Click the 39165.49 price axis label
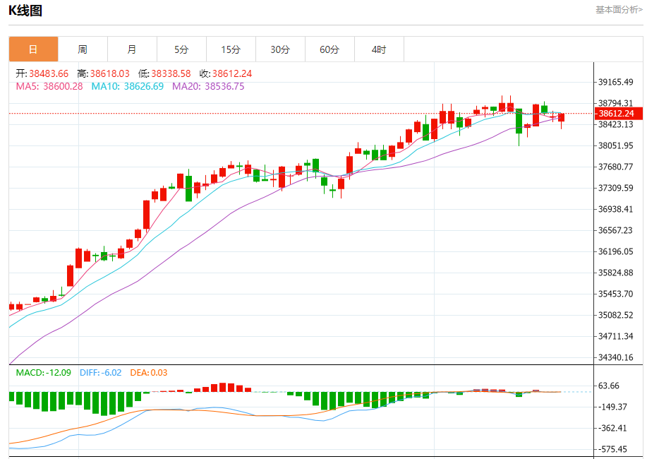Image resolution: width=647 pixels, height=459 pixels. [x=616, y=82]
